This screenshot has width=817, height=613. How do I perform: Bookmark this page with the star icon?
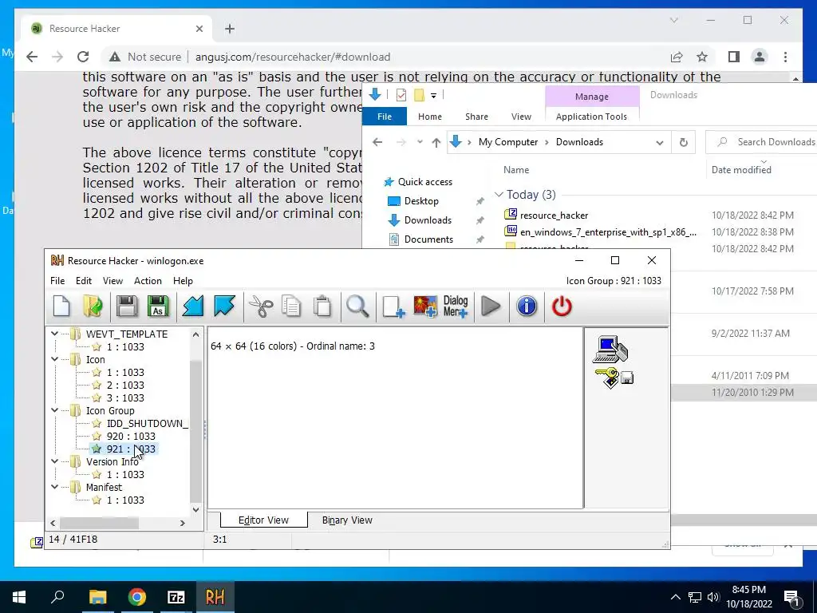pos(702,57)
